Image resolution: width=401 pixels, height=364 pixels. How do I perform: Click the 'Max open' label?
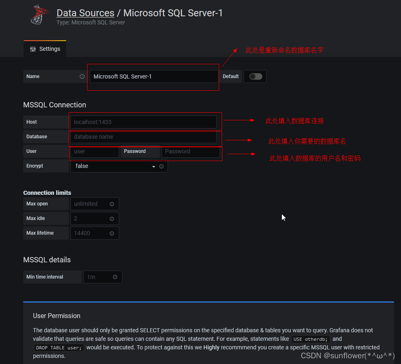pyautogui.click(x=37, y=204)
